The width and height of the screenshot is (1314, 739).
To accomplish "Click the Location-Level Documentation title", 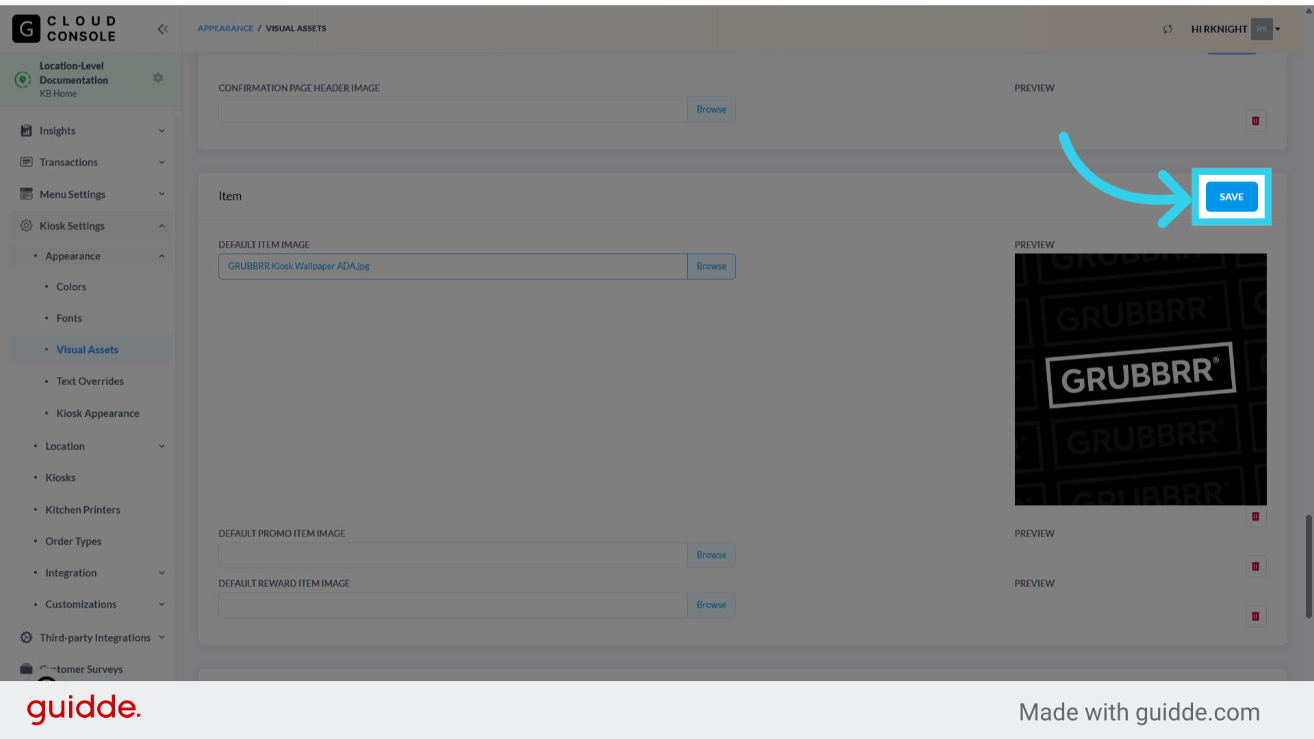I will (74, 73).
